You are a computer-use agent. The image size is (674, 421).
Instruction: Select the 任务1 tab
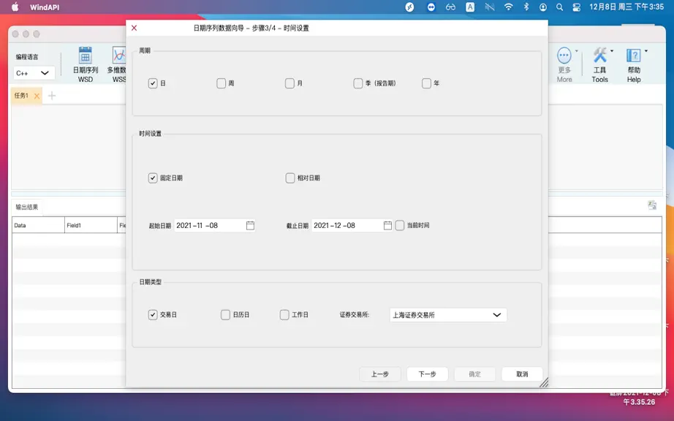click(x=21, y=95)
